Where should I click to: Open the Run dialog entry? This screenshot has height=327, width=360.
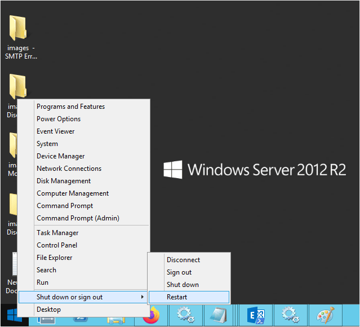[83, 282]
